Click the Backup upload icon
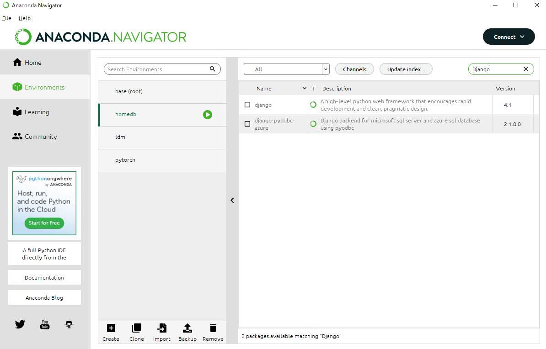Viewport: 546px width, 349px height. 187,328
